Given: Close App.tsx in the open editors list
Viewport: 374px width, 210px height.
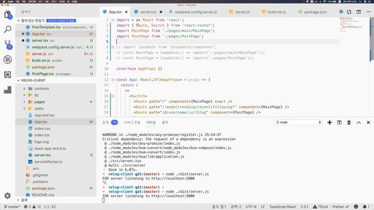Looking at the screenshot, I should tap(23, 34).
